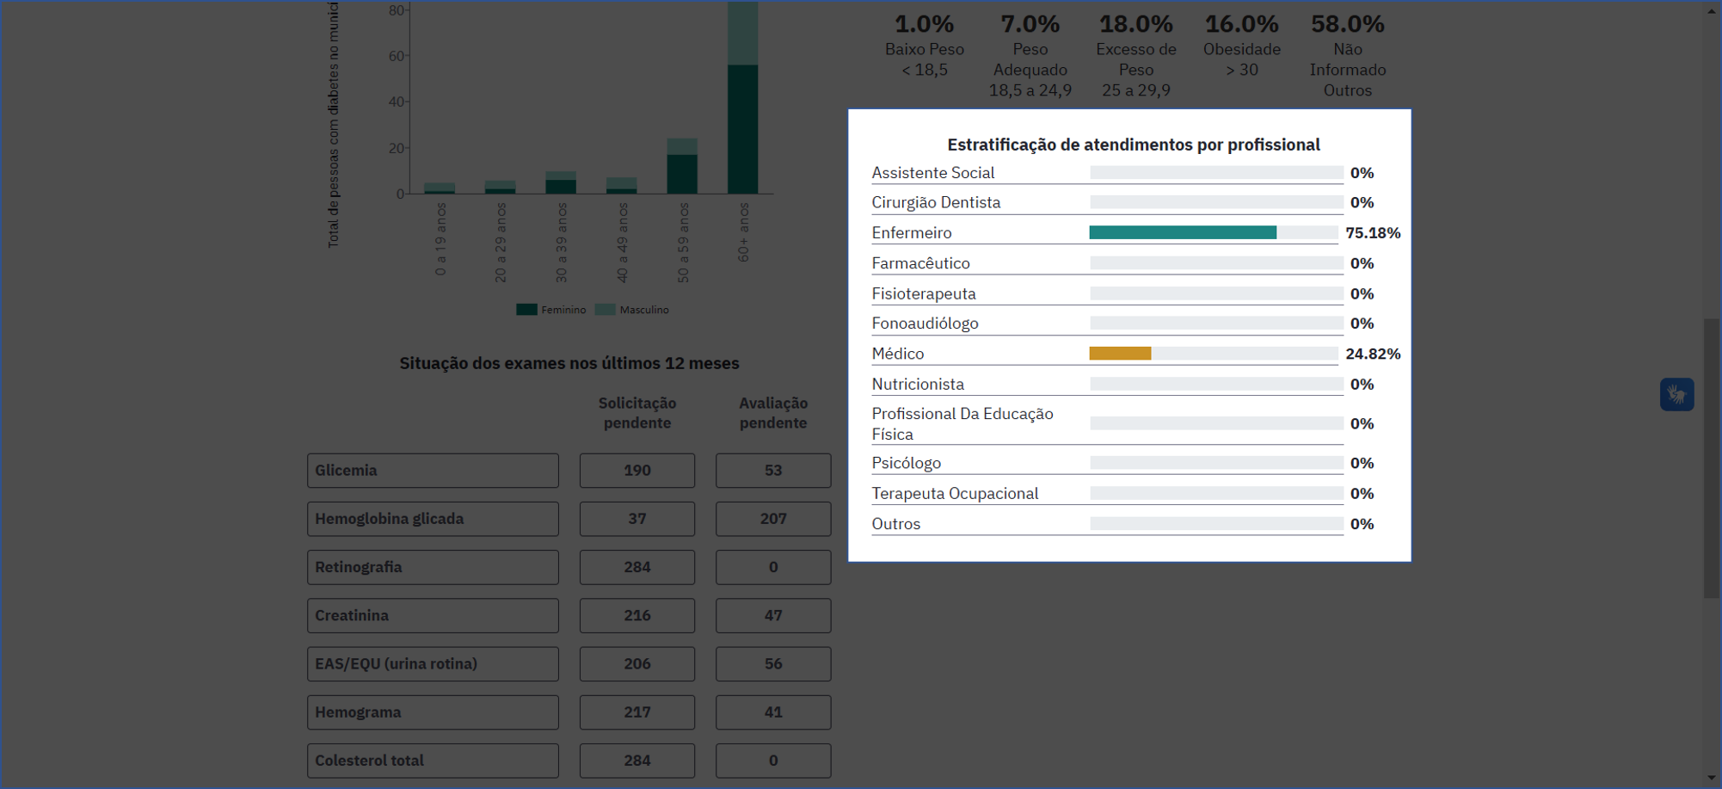
Task: Click Hemoglobina glicada value 37
Action: coord(637,519)
